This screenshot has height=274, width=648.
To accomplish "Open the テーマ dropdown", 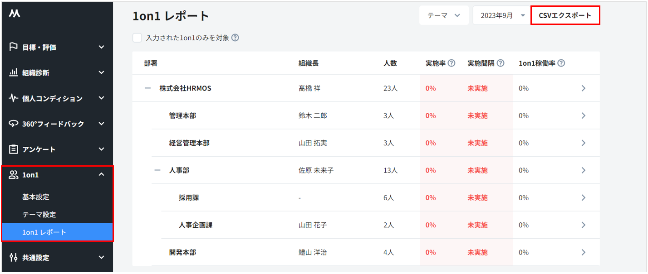I will point(443,15).
